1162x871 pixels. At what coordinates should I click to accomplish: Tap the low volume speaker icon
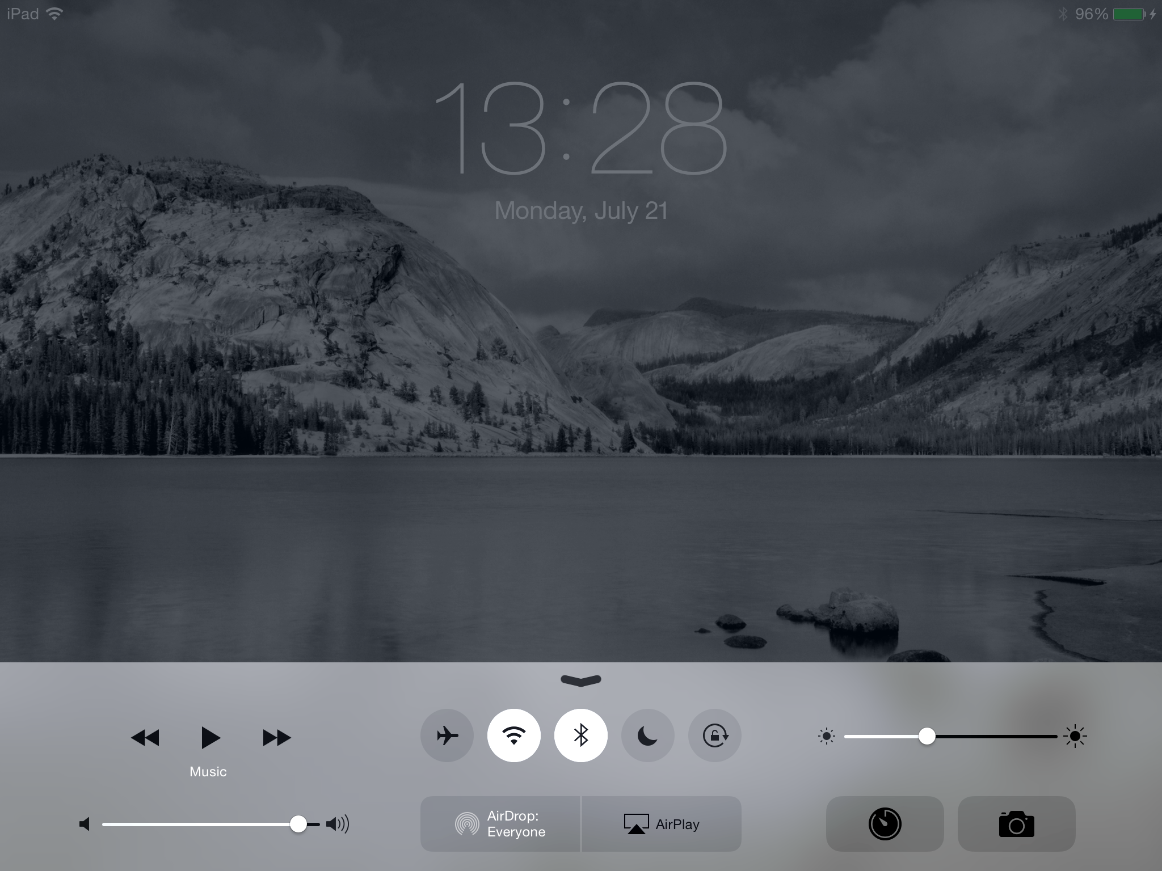(x=85, y=824)
